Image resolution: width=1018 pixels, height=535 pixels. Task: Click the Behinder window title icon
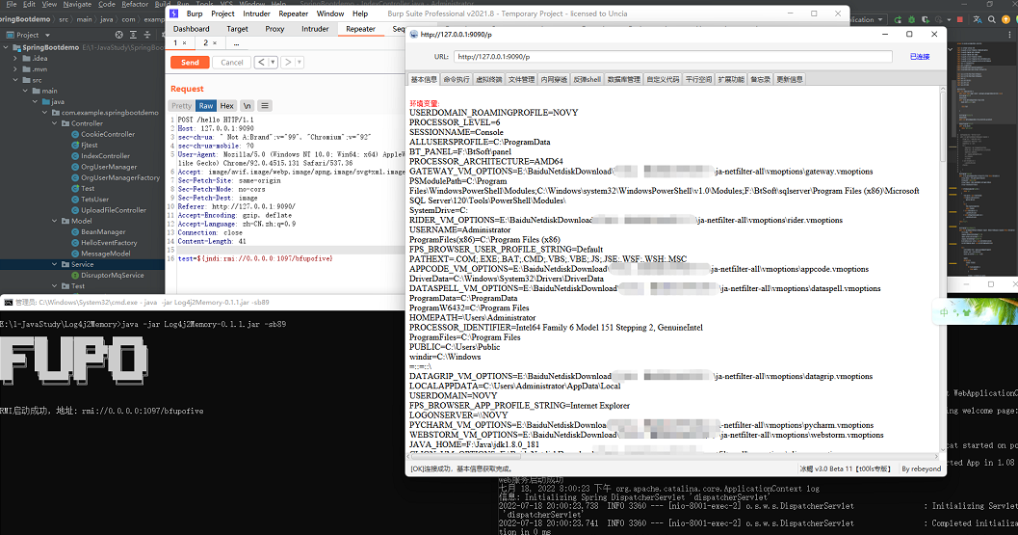[414, 35]
